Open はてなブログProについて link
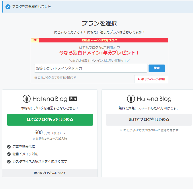Viewport: 193px width, 189px height. [50, 173]
